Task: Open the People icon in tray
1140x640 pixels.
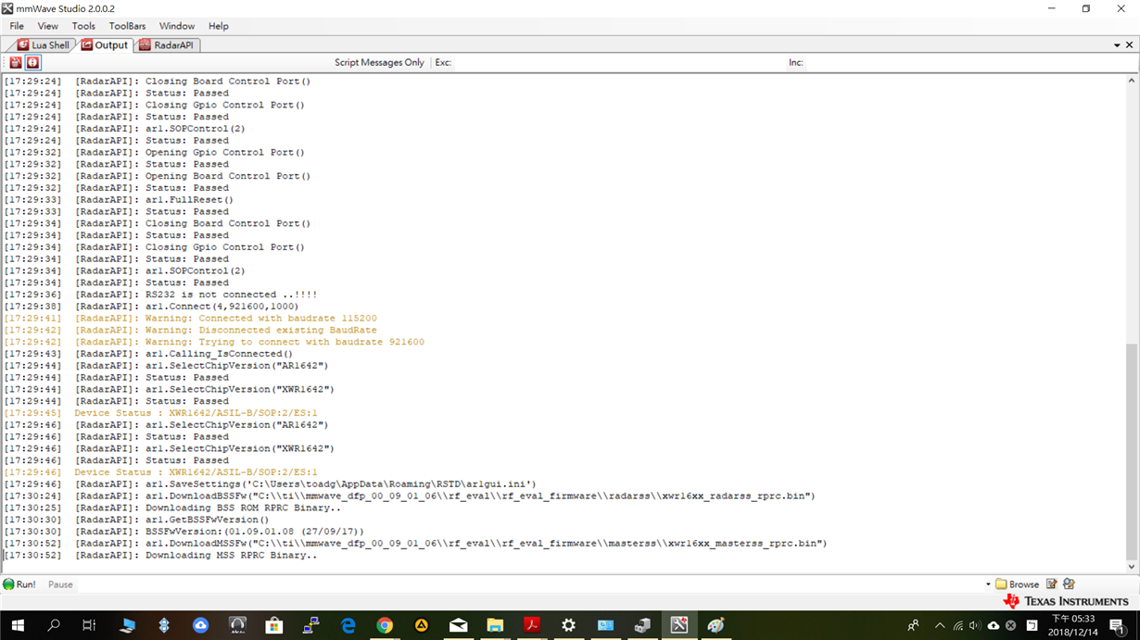Action: coord(914,626)
